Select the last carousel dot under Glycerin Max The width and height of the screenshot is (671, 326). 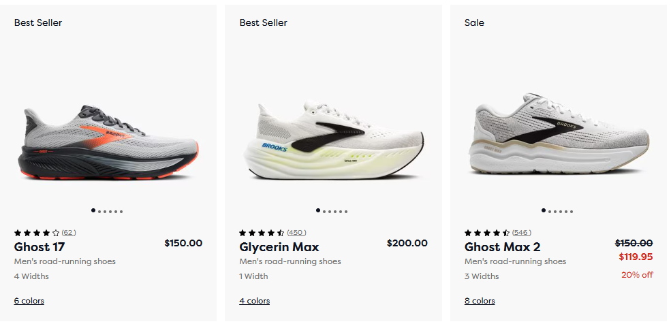point(347,212)
